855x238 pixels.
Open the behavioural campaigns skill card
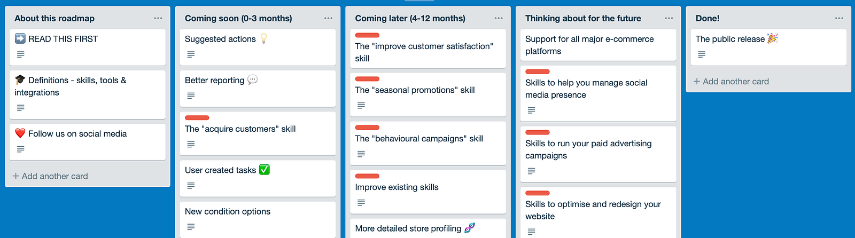point(419,139)
